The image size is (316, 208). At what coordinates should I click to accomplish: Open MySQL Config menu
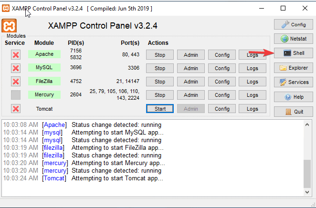[222, 68]
